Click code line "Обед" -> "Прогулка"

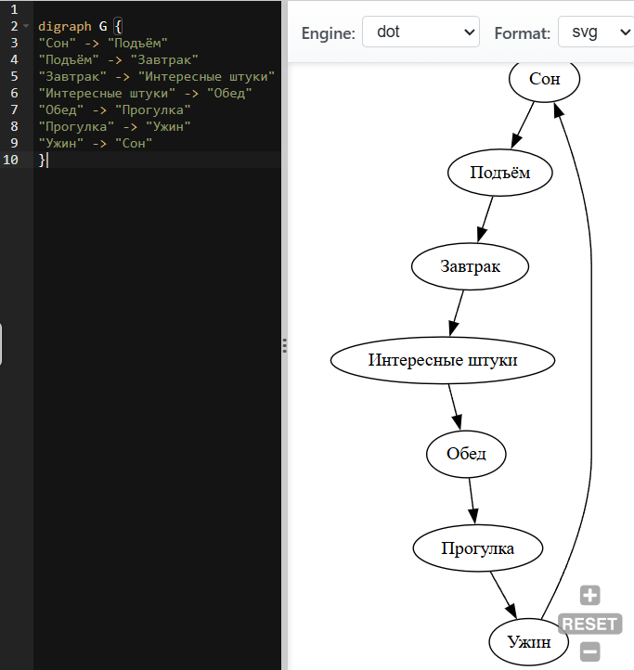114,110
